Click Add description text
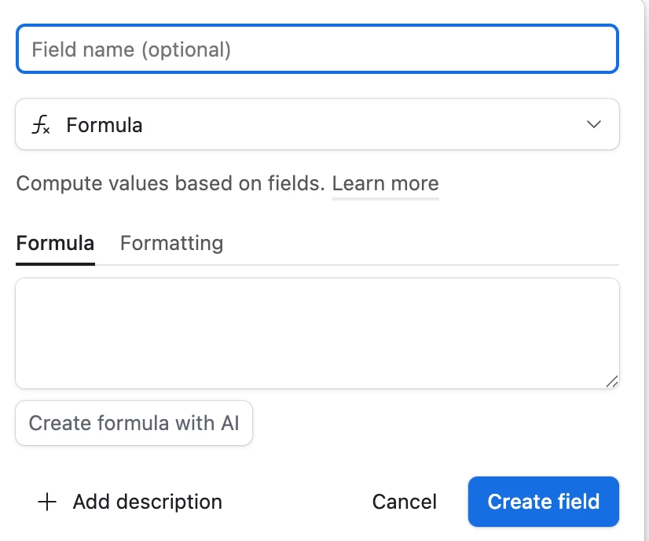The image size is (649, 541). [148, 502]
